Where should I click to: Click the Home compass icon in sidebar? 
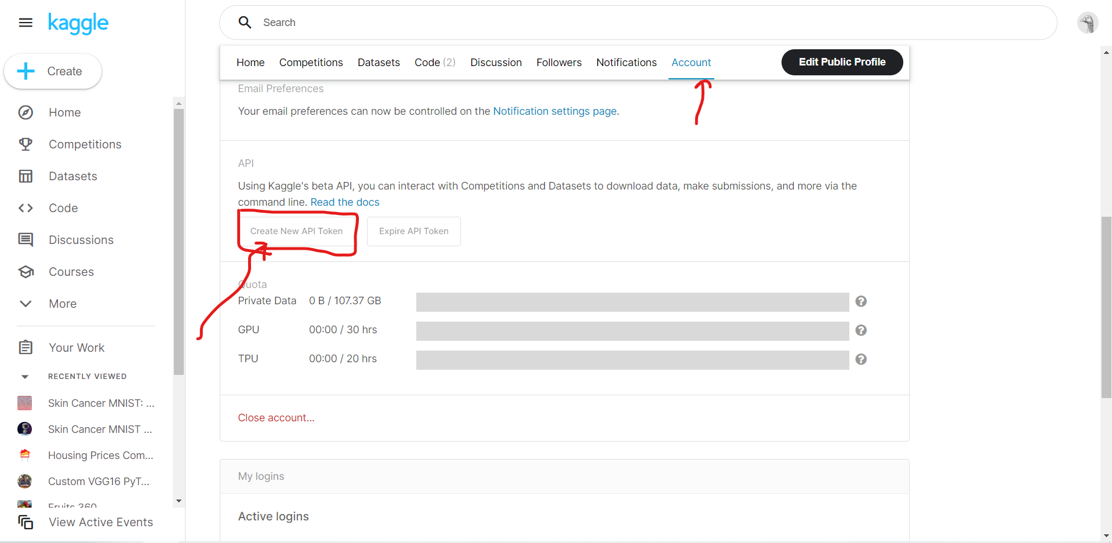coord(26,112)
